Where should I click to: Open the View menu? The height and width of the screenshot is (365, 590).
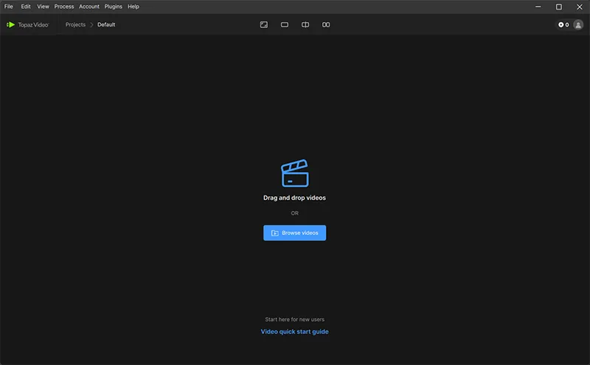[43, 7]
